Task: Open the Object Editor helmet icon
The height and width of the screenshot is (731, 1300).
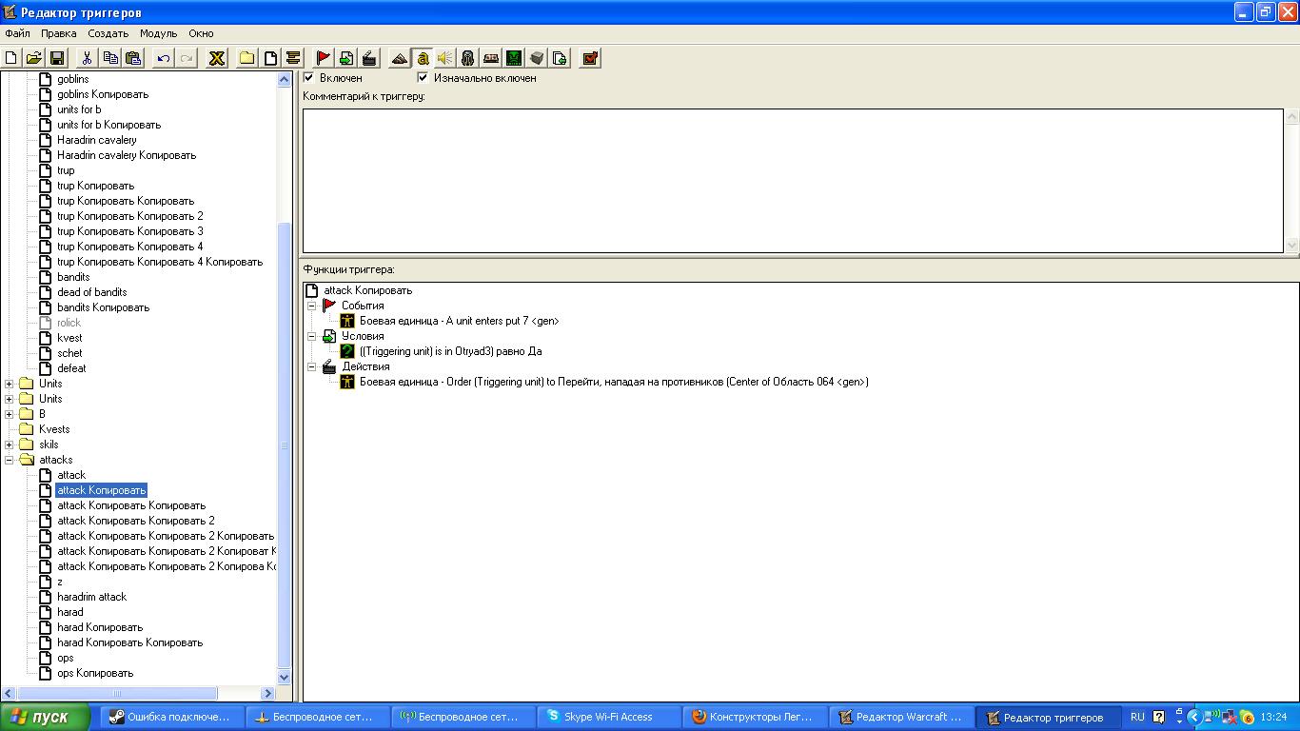Action: [468, 58]
